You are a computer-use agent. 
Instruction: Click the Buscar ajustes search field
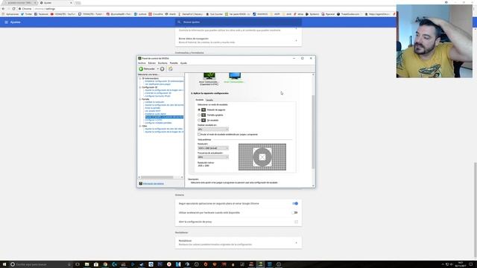pos(238,22)
